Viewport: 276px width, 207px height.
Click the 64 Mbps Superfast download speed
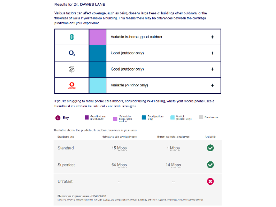pos(119,165)
